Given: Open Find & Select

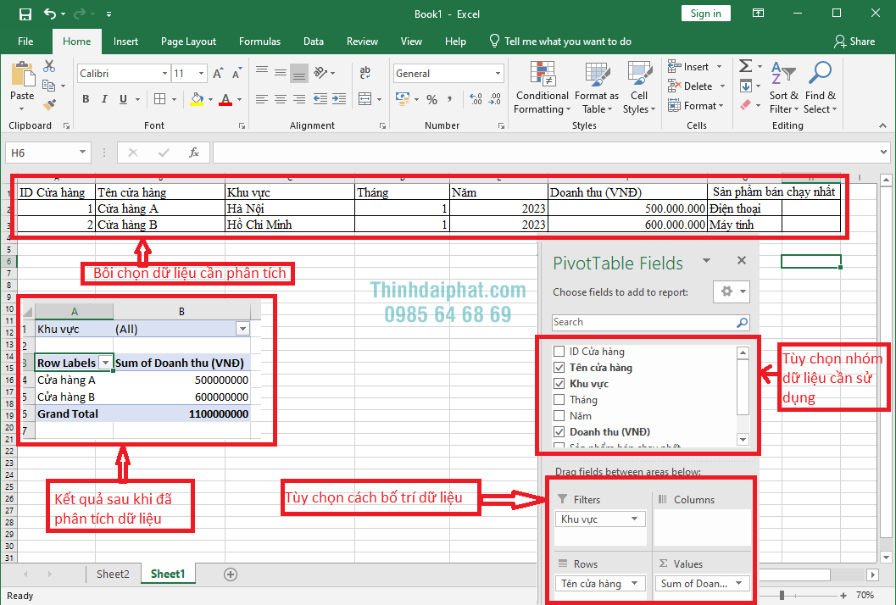Looking at the screenshot, I should [820, 87].
